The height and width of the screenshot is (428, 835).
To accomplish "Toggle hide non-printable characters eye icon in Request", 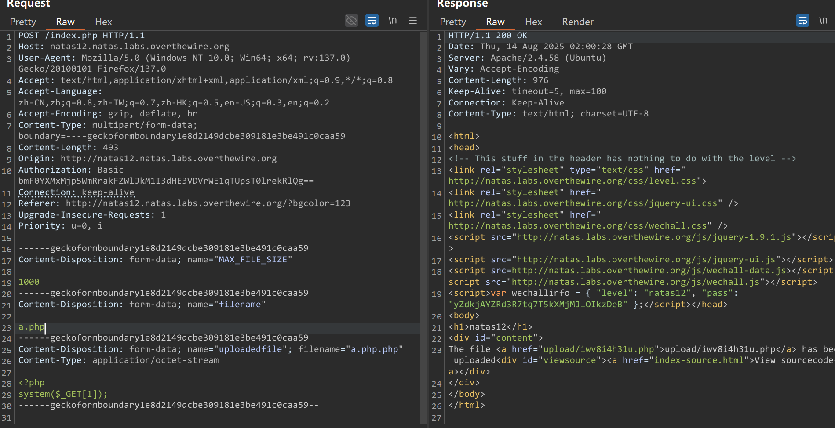I will 351,20.
